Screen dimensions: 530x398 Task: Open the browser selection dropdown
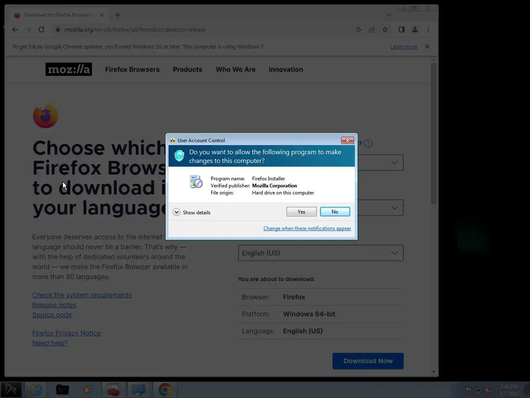click(x=380, y=163)
